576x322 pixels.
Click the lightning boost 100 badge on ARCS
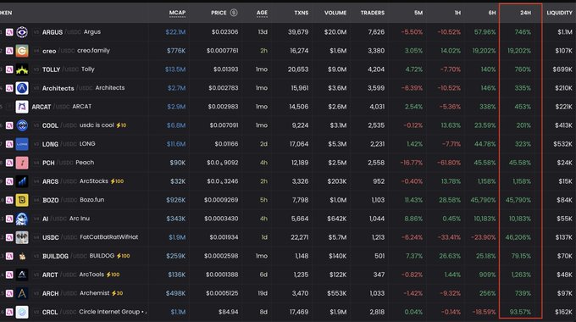point(117,181)
